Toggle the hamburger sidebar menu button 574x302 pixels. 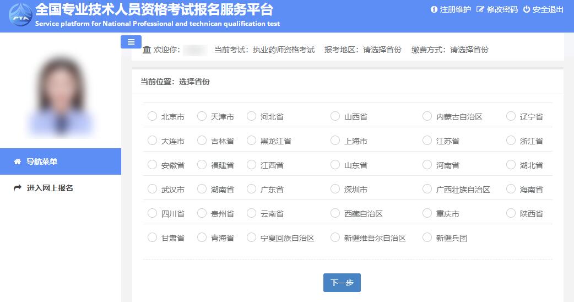[x=131, y=42]
